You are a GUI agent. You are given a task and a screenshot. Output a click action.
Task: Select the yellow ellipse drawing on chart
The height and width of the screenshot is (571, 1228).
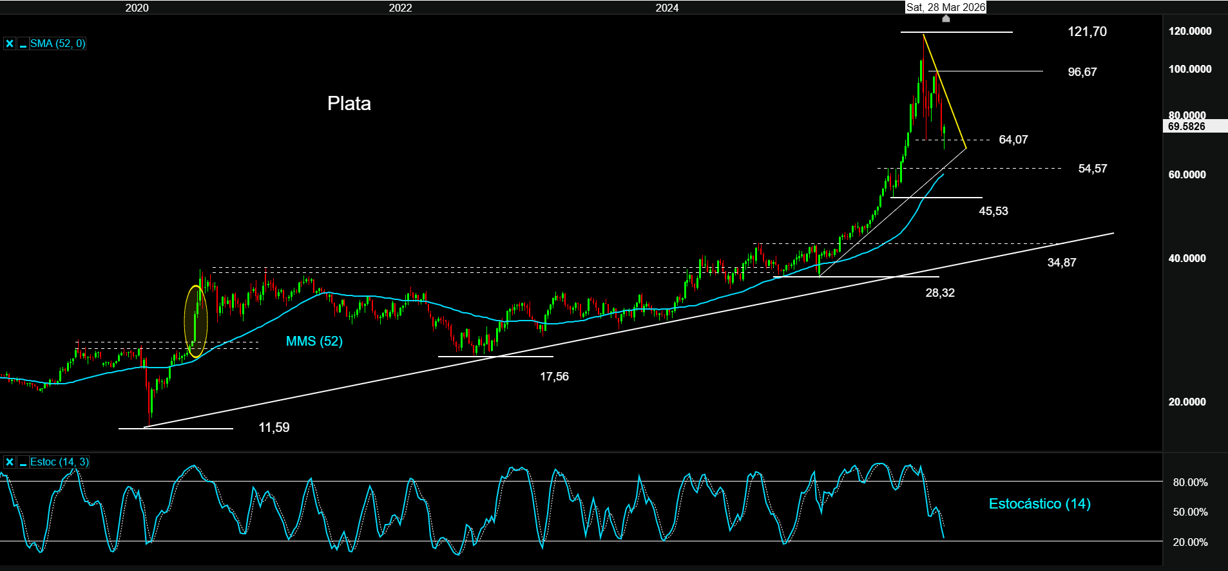tap(196, 321)
